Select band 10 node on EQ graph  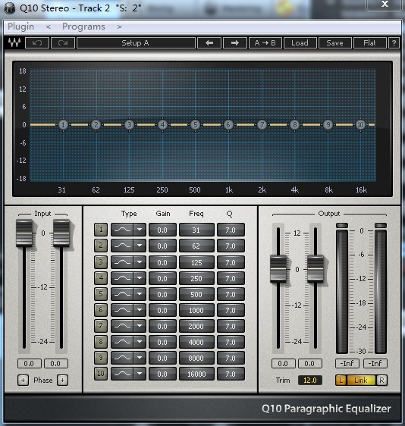point(361,125)
